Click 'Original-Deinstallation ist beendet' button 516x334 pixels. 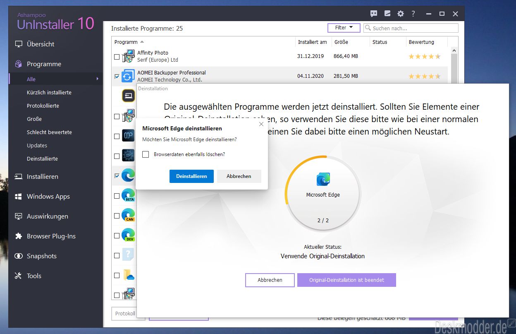click(x=346, y=280)
